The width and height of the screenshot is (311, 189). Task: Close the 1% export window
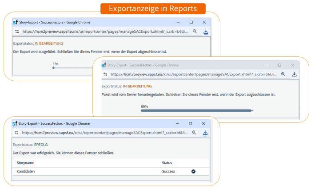[204, 22]
